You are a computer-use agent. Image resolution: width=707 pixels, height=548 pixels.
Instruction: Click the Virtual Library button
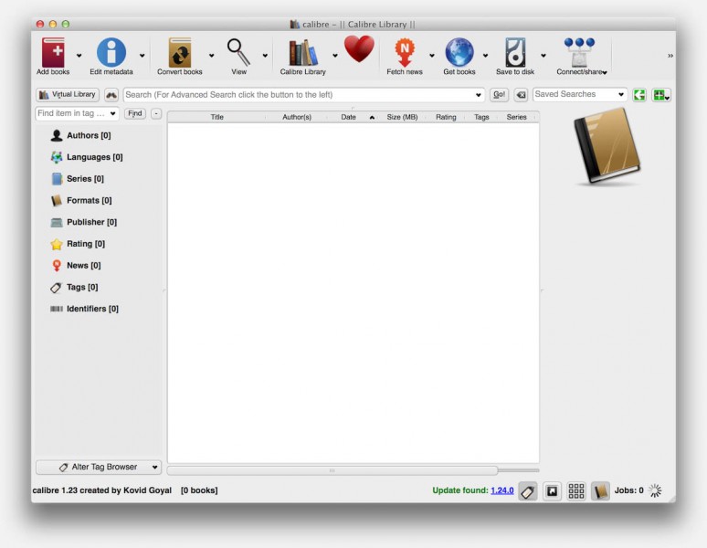coord(68,95)
